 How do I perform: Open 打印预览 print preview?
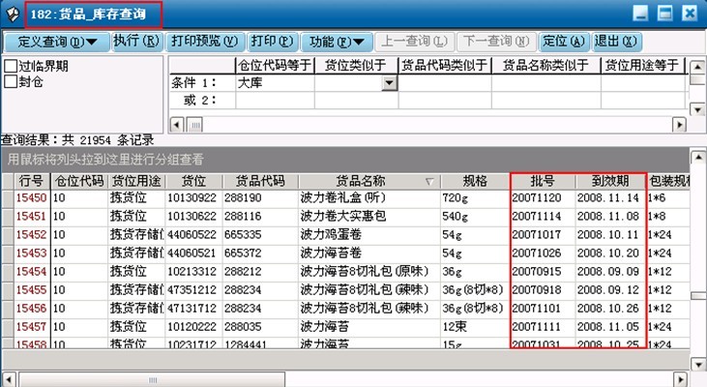point(203,42)
